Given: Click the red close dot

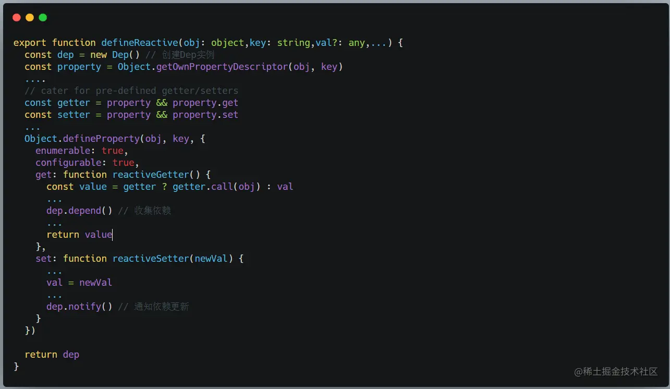Looking at the screenshot, I should [17, 18].
